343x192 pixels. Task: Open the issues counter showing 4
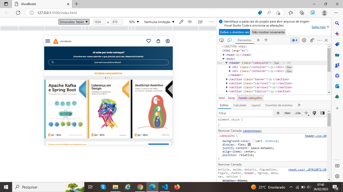coord(295,40)
